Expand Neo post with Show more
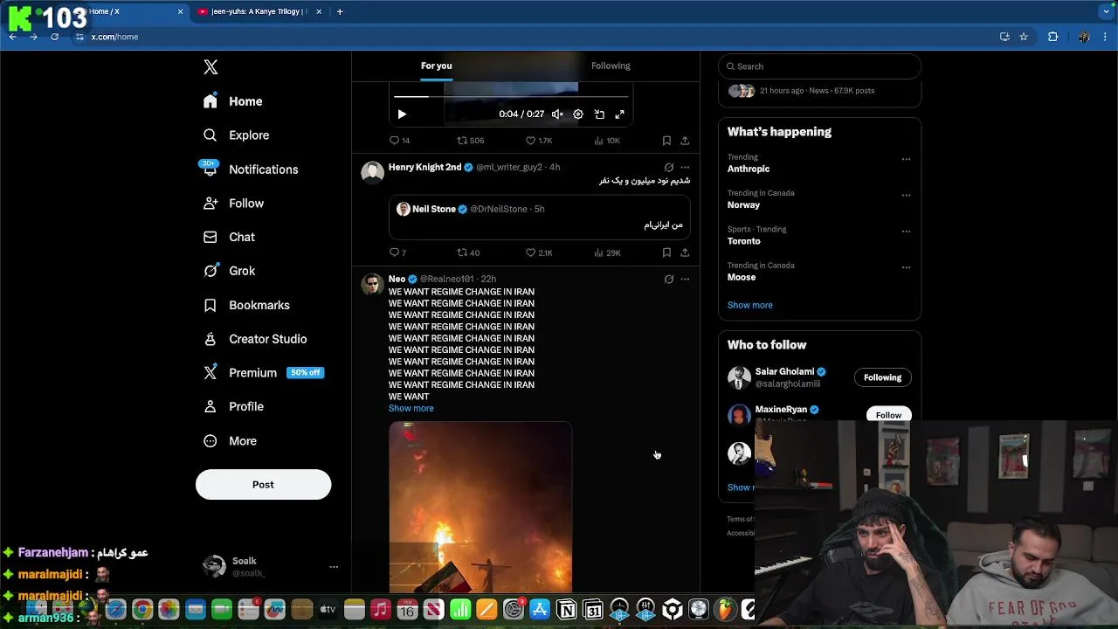This screenshot has height=629, width=1118. 411,408
